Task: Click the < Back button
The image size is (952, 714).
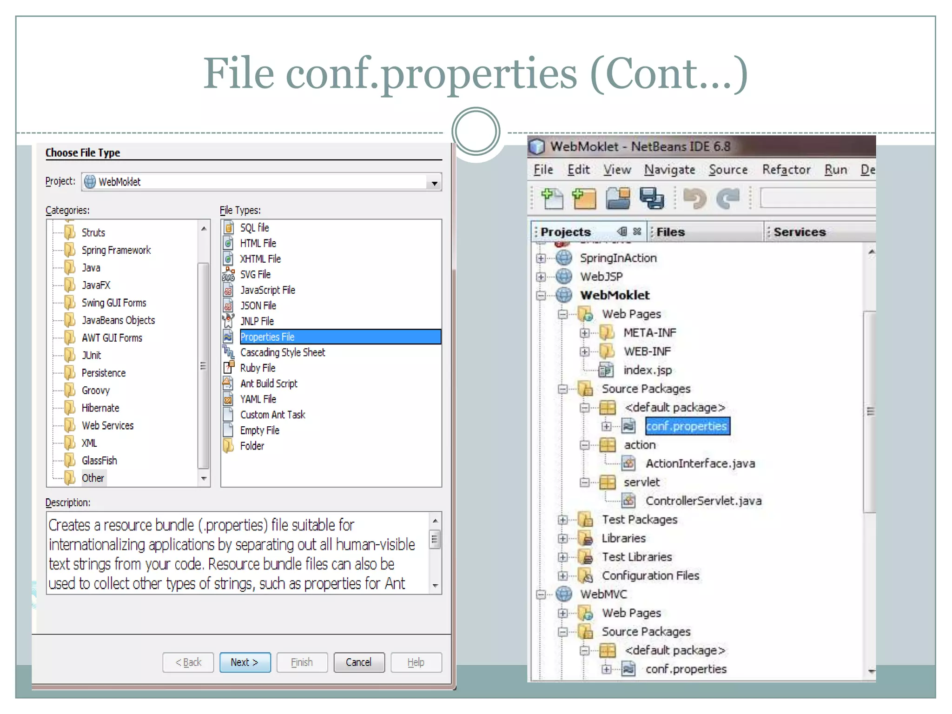Action: (x=188, y=662)
